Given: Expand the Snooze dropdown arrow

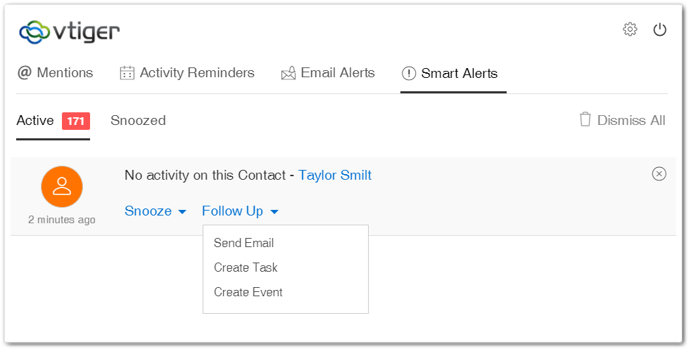Looking at the screenshot, I should click(182, 212).
